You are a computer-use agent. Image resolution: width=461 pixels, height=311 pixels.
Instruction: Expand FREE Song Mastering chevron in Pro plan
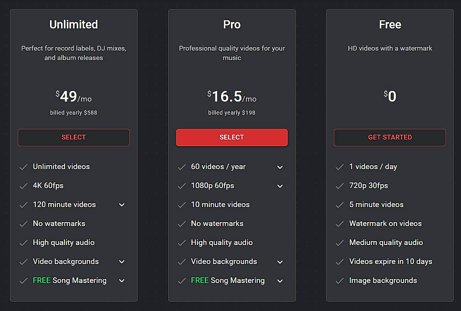pyautogui.click(x=280, y=281)
